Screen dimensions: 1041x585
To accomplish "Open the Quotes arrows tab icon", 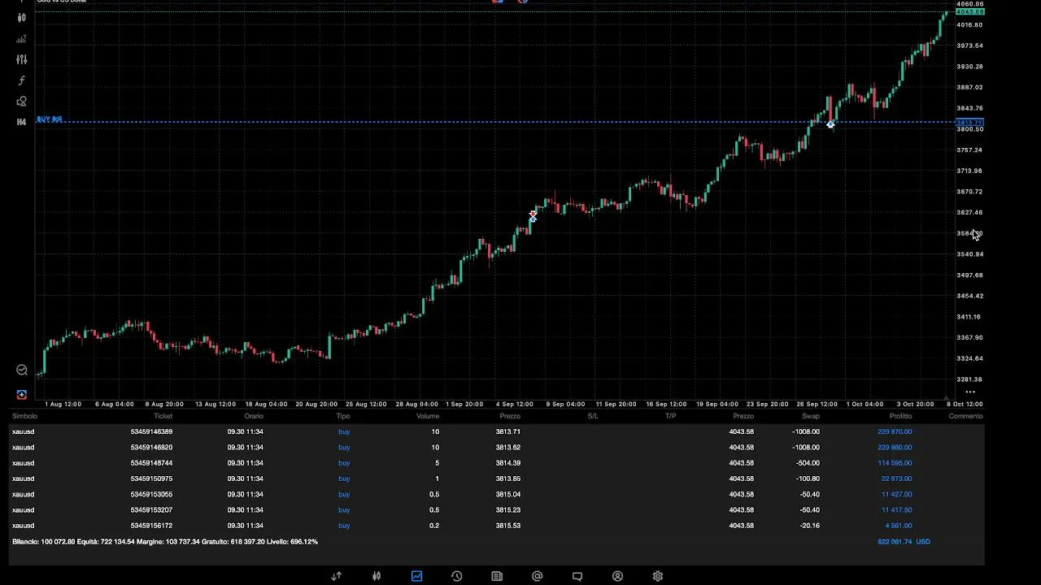I will (x=336, y=576).
